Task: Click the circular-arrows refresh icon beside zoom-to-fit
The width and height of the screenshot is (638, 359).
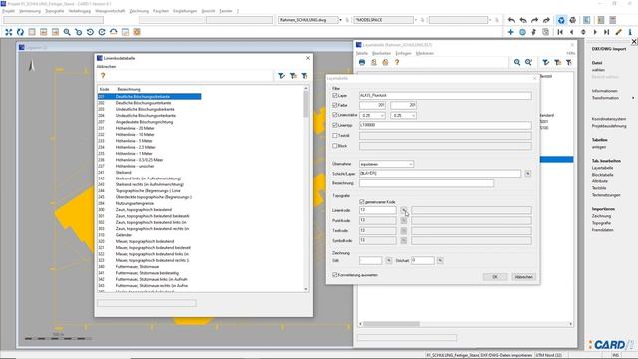Action: click(x=20, y=32)
